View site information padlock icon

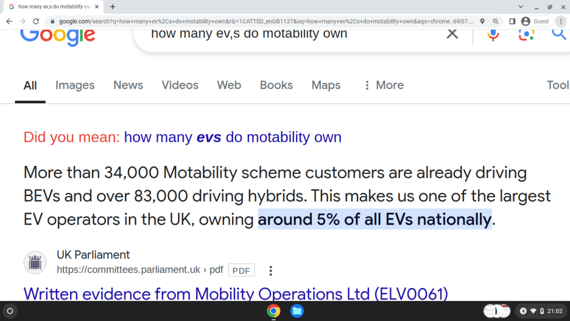tap(52, 22)
